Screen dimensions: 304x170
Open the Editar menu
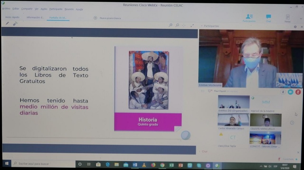[x=16, y=9]
